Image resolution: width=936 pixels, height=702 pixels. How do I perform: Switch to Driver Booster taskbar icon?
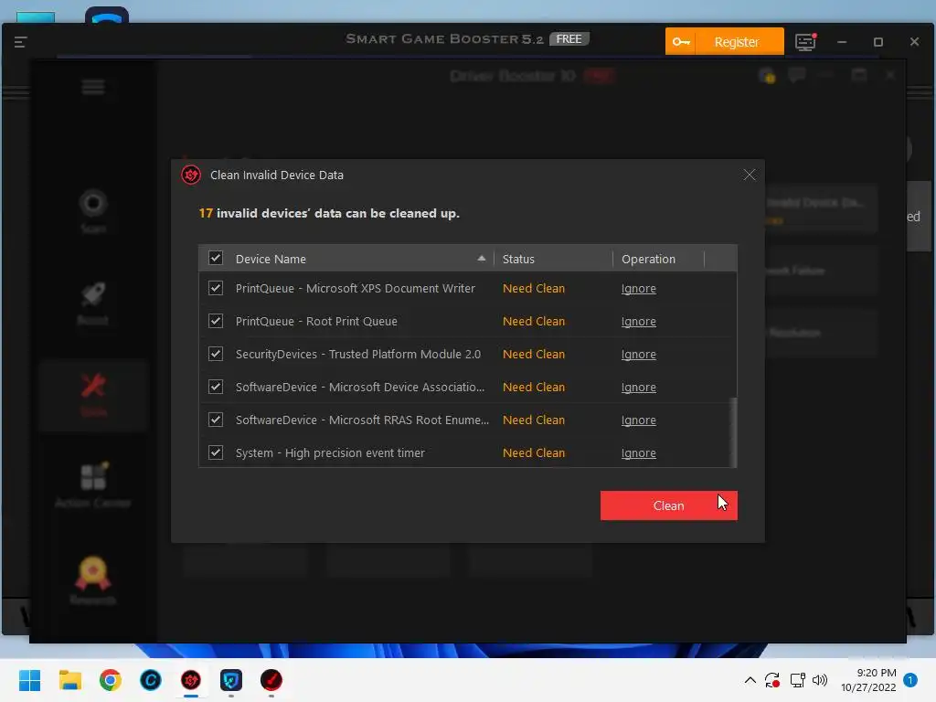(191, 680)
